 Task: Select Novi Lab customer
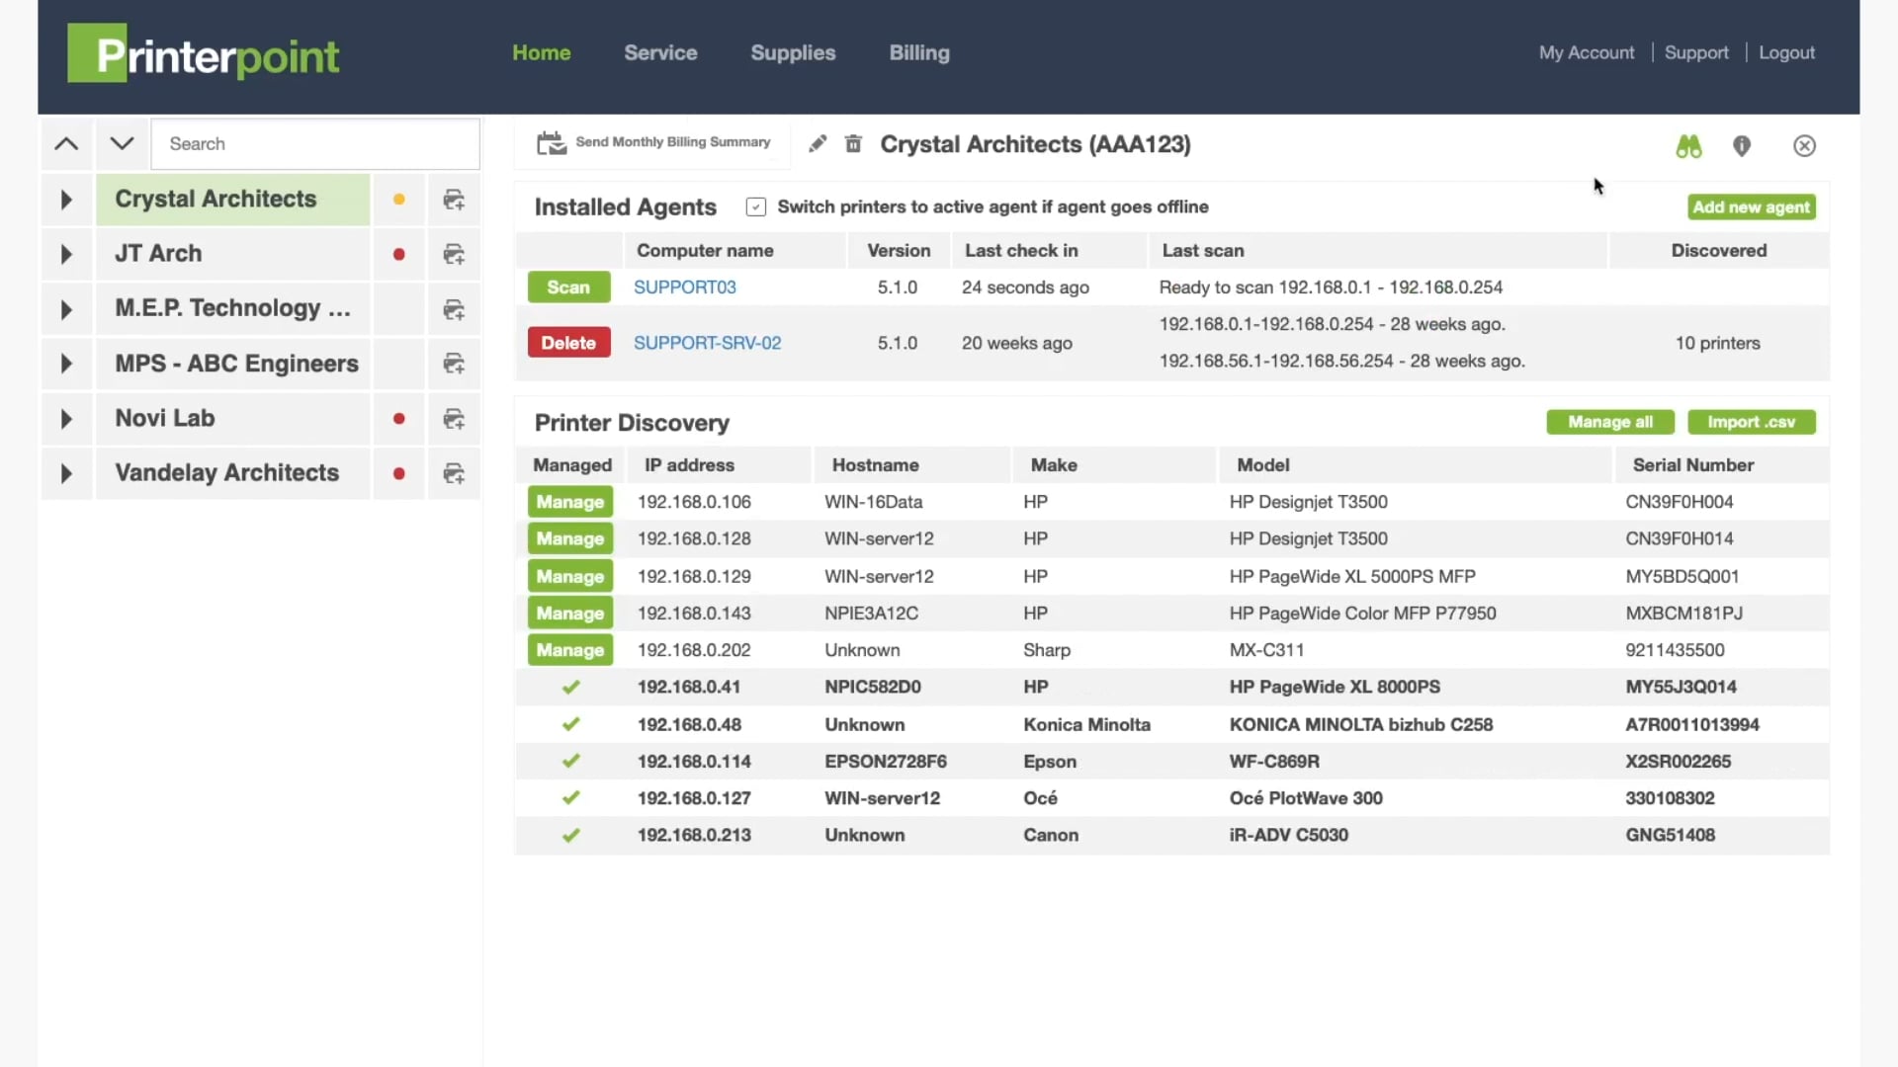pos(233,419)
